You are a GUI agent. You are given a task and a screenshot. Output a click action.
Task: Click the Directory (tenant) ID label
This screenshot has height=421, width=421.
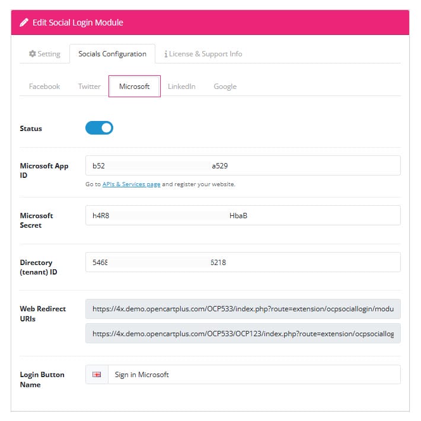coord(39,267)
